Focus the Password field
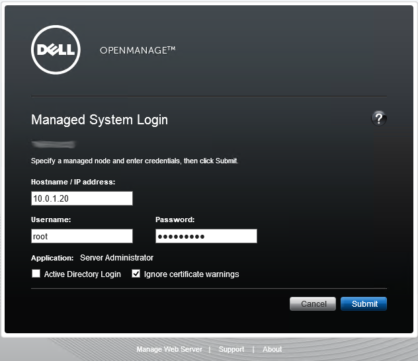418x361 pixels. pos(206,236)
